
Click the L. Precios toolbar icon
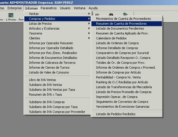(11, 17)
